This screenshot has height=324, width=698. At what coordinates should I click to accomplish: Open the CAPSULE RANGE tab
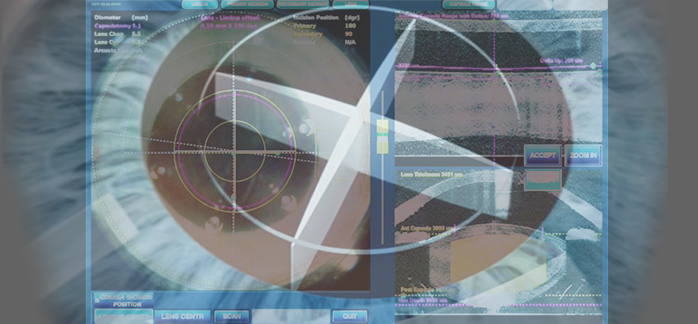pos(469,4)
